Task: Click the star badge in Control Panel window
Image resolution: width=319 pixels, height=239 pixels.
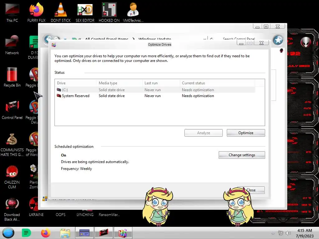Action: point(278,40)
